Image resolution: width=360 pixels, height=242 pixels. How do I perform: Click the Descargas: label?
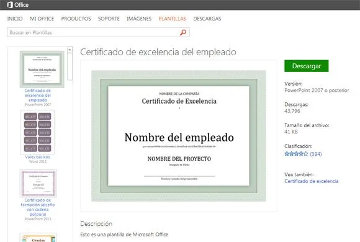coord(296,104)
